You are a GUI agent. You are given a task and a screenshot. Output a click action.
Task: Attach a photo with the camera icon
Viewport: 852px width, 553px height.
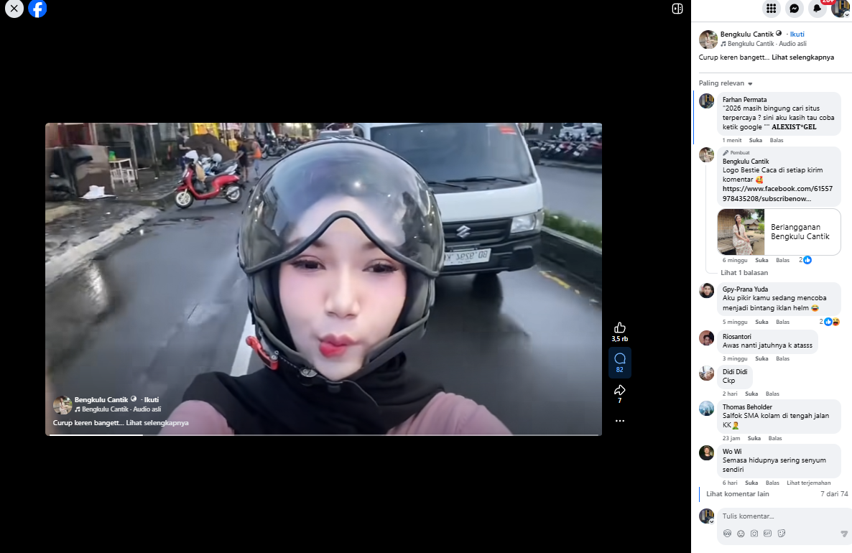754,534
